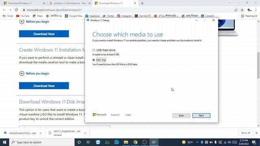260x146 pixels.
Task: Select the ISO file radio button
Action: (x=94, y=60)
